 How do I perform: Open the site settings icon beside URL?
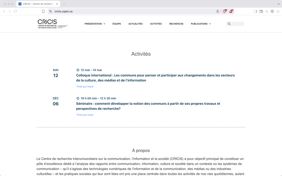[x=50, y=11]
